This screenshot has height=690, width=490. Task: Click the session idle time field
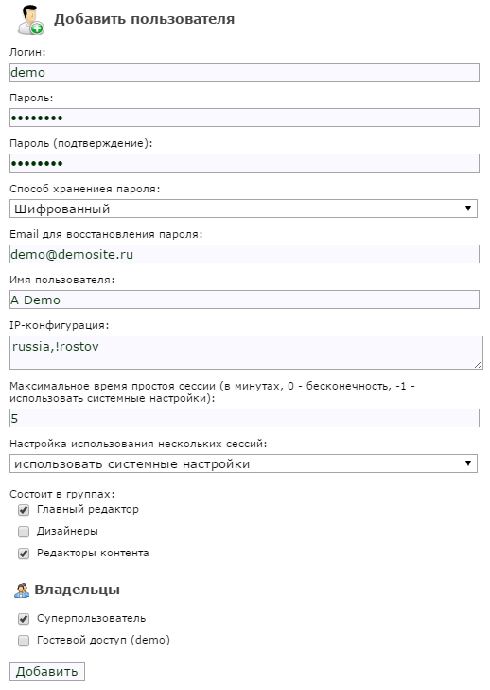244,418
